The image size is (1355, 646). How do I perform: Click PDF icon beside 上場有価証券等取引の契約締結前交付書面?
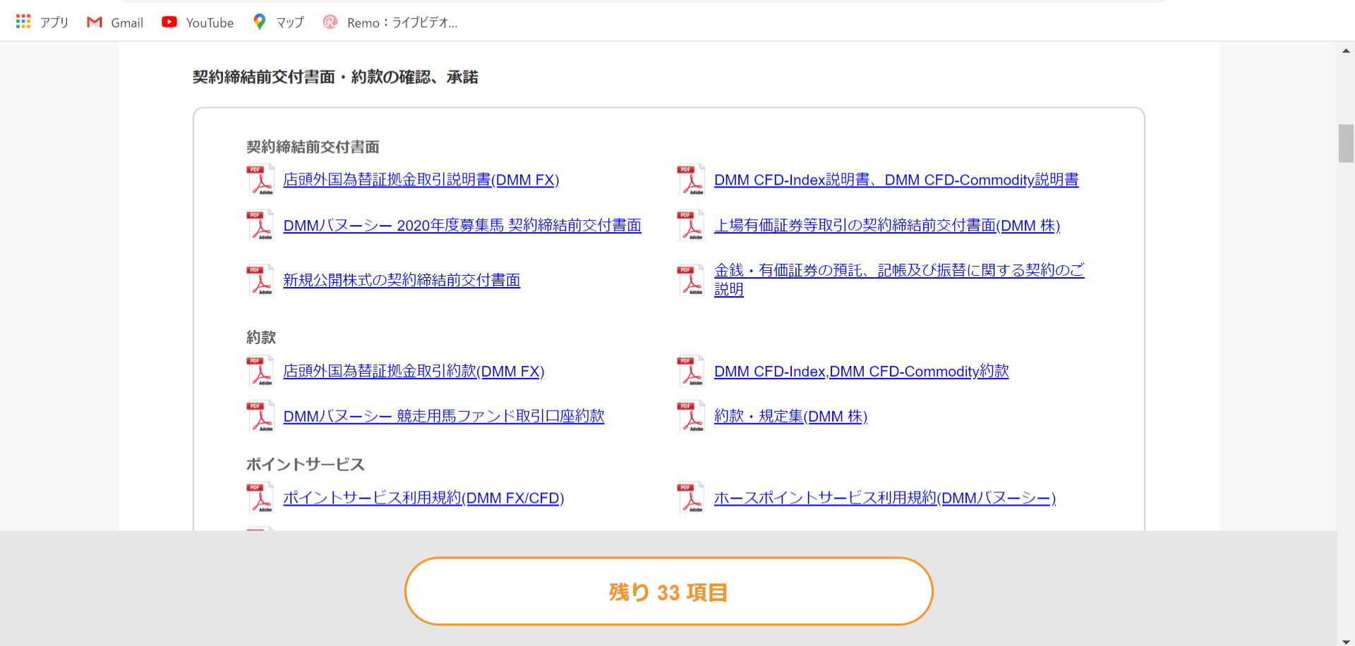[691, 226]
